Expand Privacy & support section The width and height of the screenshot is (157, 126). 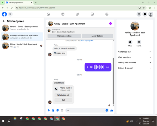pos(135,68)
